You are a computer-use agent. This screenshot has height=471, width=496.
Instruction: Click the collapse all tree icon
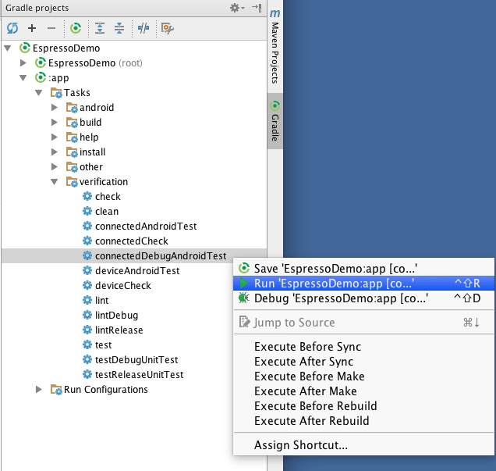pos(119,28)
